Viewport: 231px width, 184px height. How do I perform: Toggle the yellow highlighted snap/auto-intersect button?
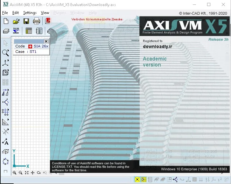click(137, 180)
